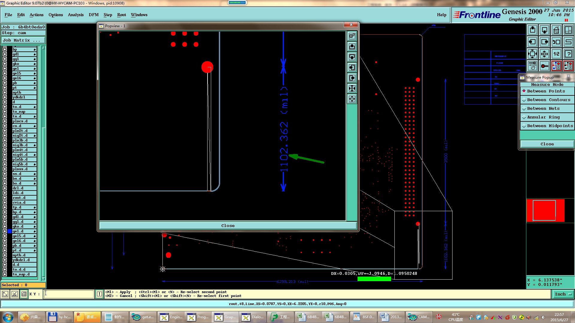
Task: Open the Rout menu
Action: [x=122, y=15]
